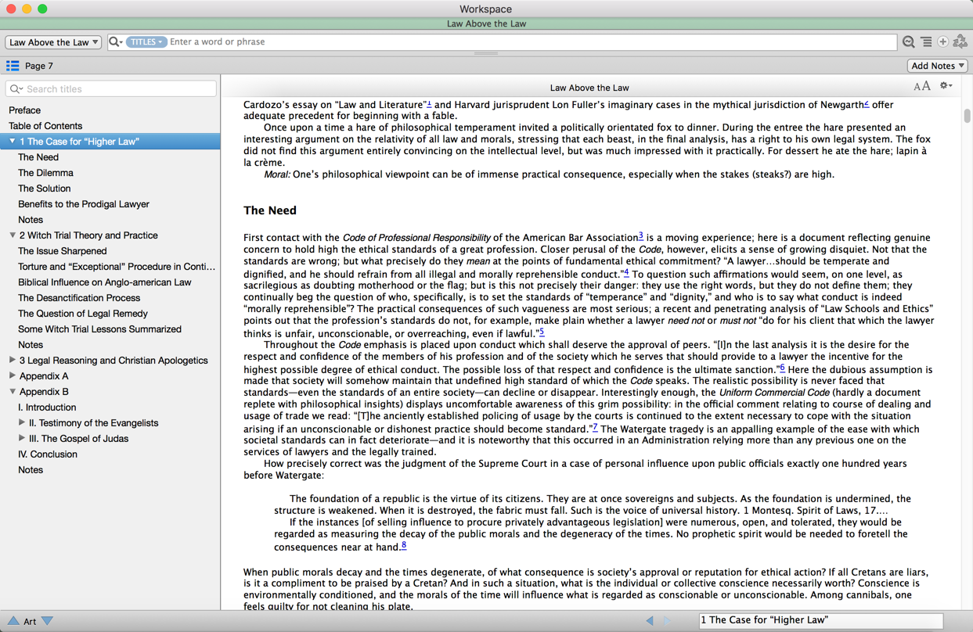Open the text size AA control
Screen dimensions: 973x632
922,86
